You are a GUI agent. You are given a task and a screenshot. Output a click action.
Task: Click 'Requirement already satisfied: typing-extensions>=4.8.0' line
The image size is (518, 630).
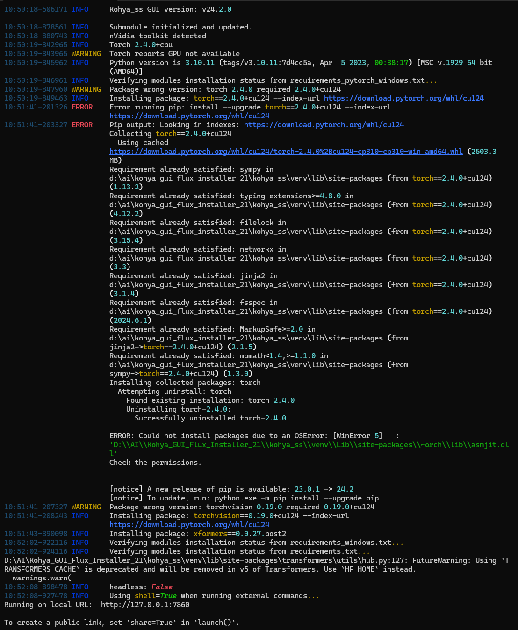[x=231, y=196]
